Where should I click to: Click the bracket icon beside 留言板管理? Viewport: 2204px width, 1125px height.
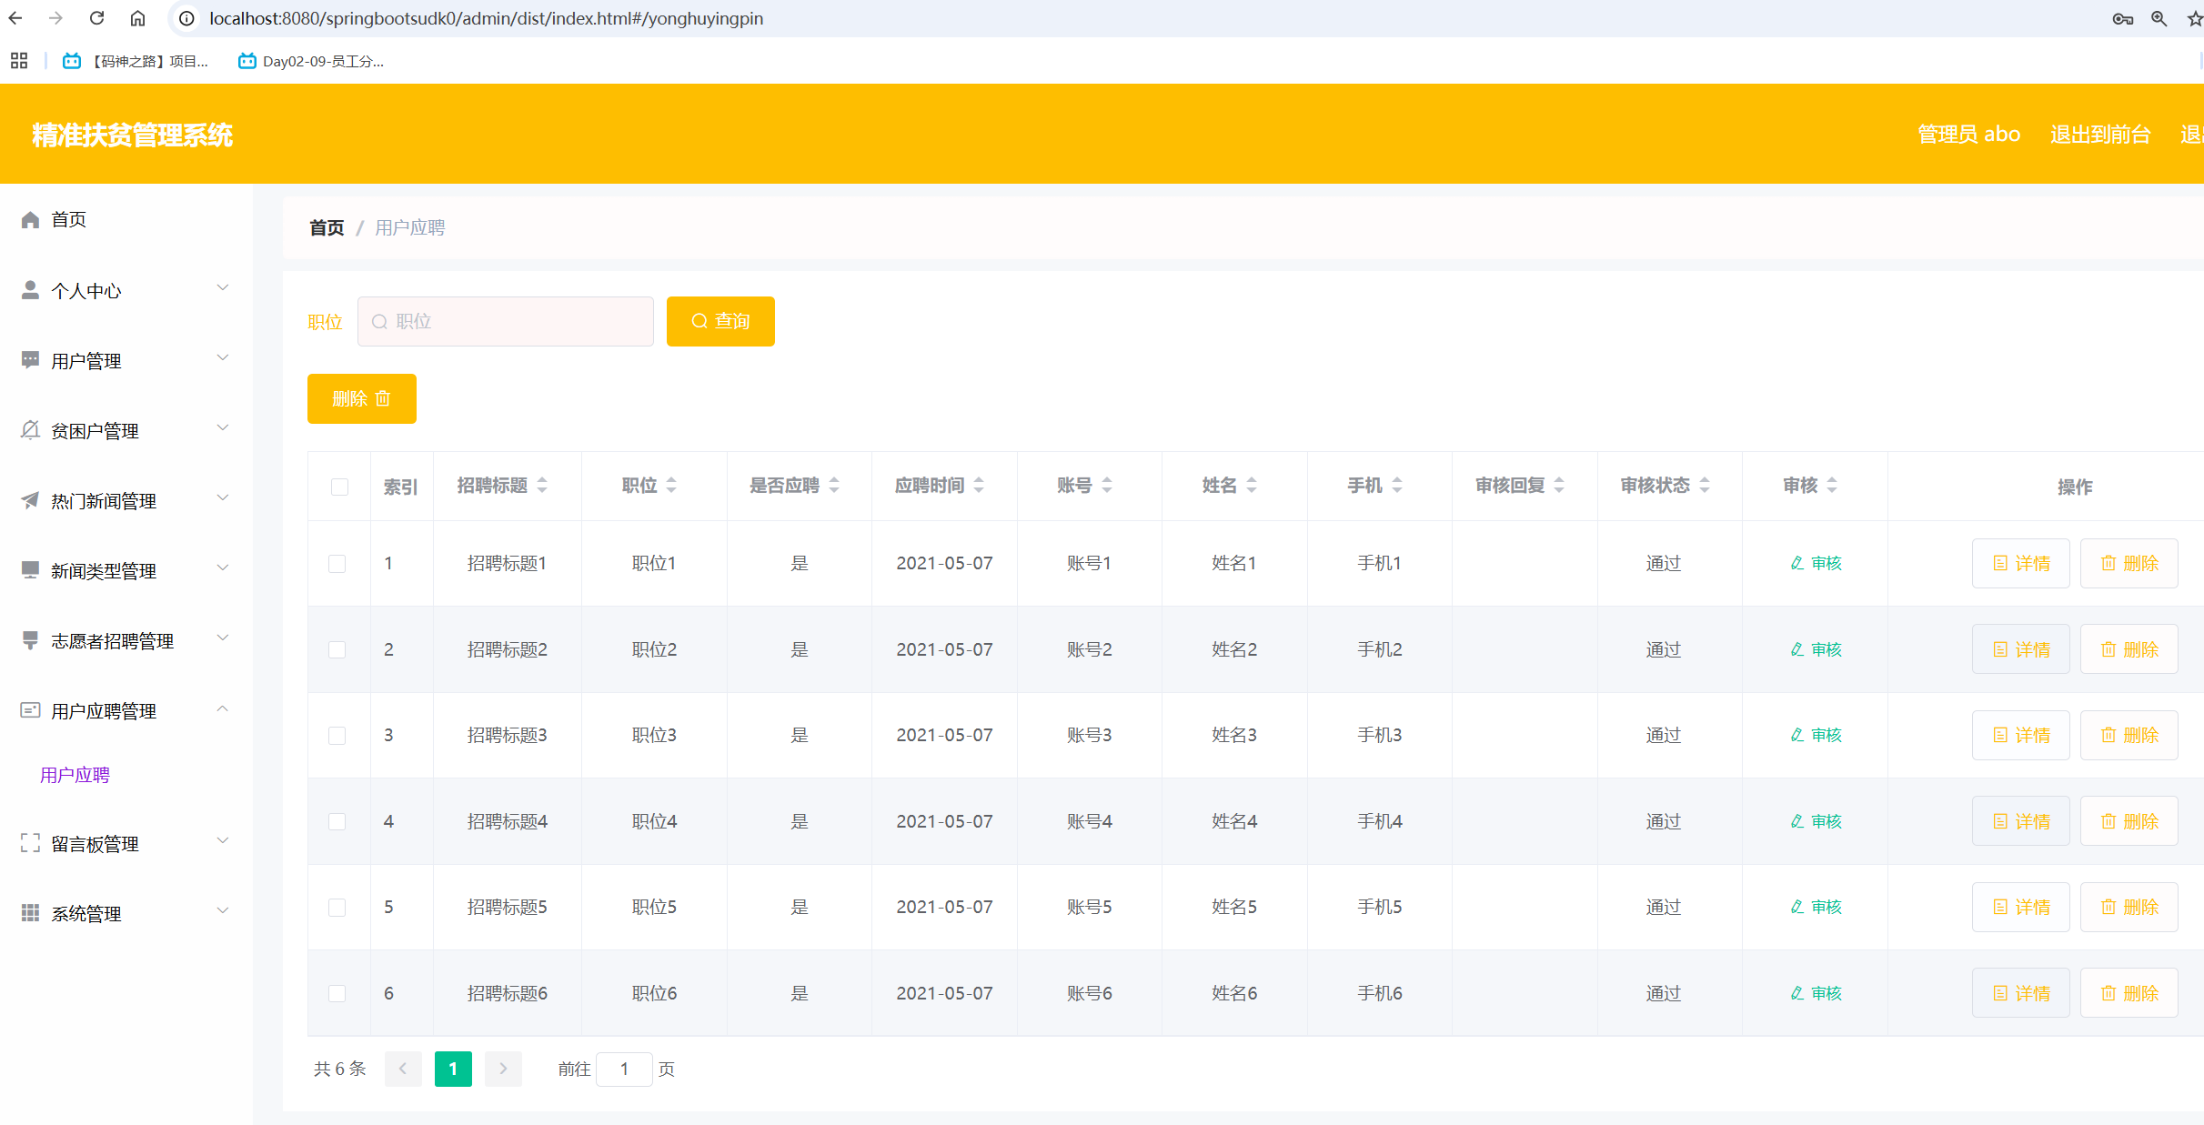[x=30, y=843]
